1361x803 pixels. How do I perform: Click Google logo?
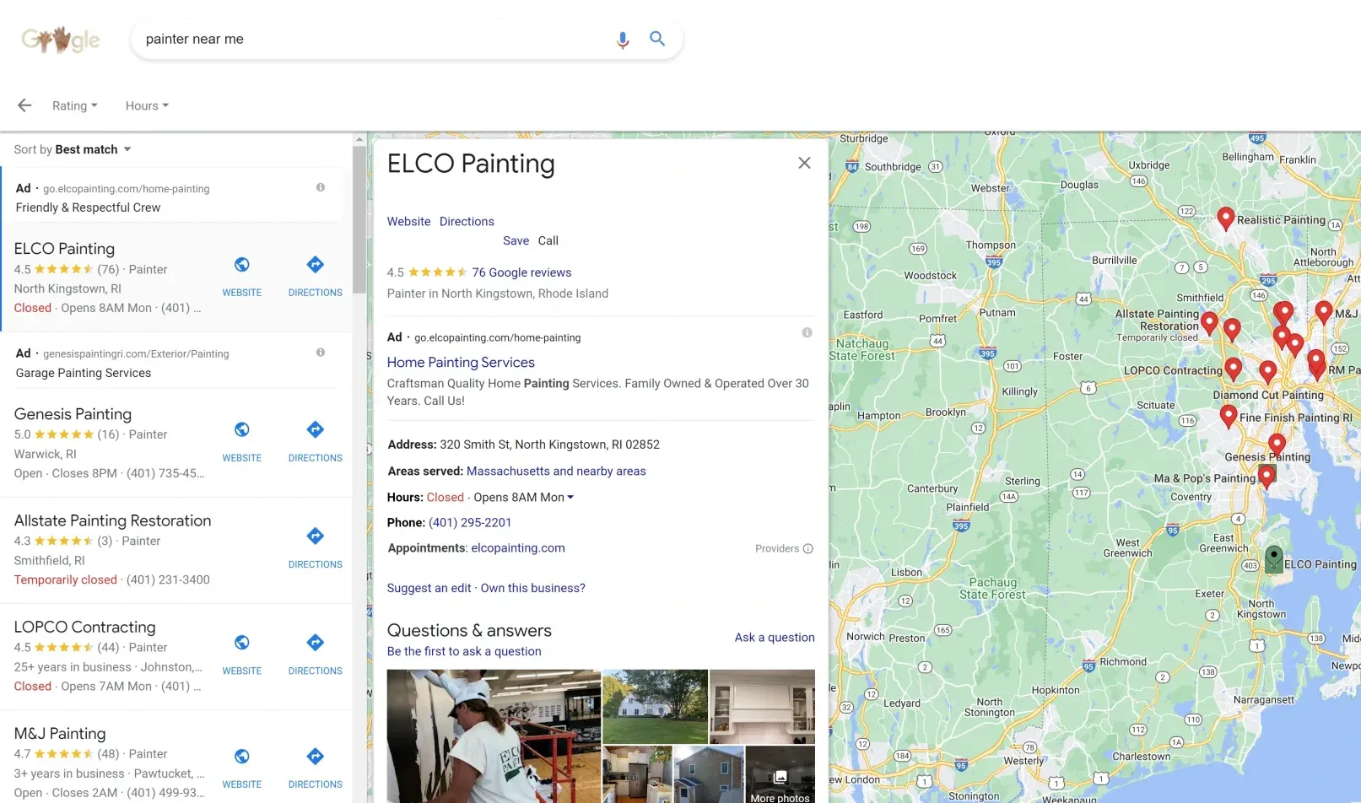tap(61, 40)
